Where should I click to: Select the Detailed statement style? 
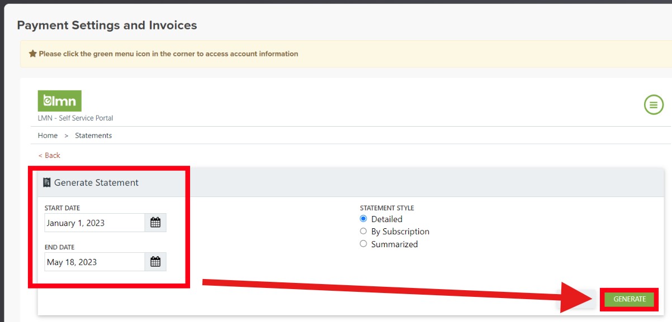pyautogui.click(x=363, y=219)
